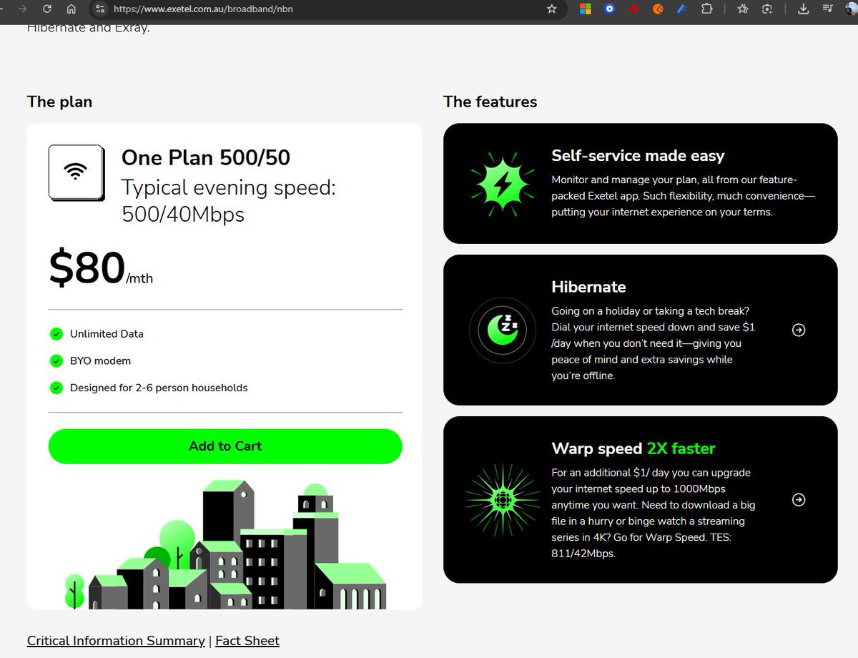Screen dimensions: 858x658
Task: Open the red extension icon in toolbar
Action: pyautogui.click(x=633, y=9)
